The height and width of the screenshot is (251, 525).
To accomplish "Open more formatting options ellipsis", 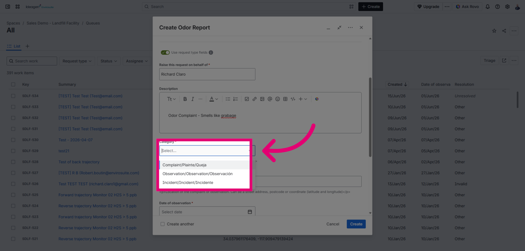I will 200,99.
